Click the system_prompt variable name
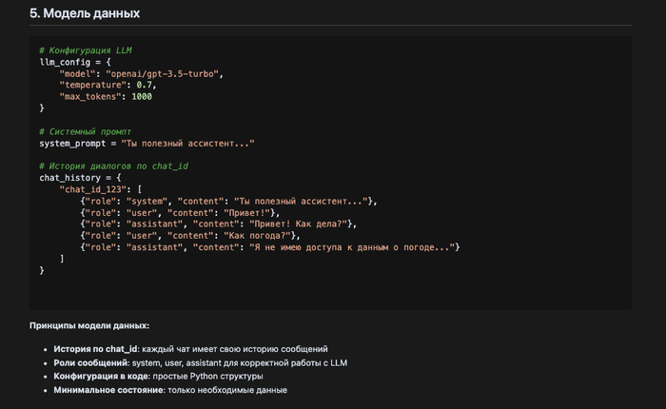The height and width of the screenshot is (409, 666). click(73, 143)
